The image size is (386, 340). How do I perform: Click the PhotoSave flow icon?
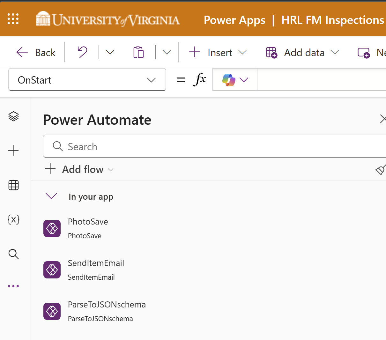tap(52, 228)
